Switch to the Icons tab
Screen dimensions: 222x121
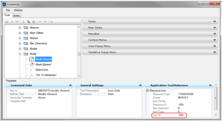click(x=16, y=15)
